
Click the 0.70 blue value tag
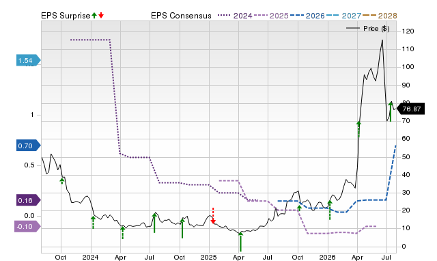(29, 146)
